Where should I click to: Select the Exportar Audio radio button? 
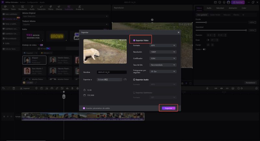[134, 79]
